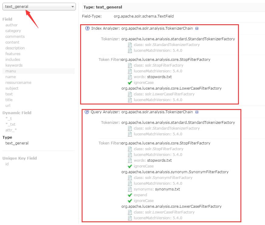Select the author field in list
265x225 pixels.
point(12,25)
